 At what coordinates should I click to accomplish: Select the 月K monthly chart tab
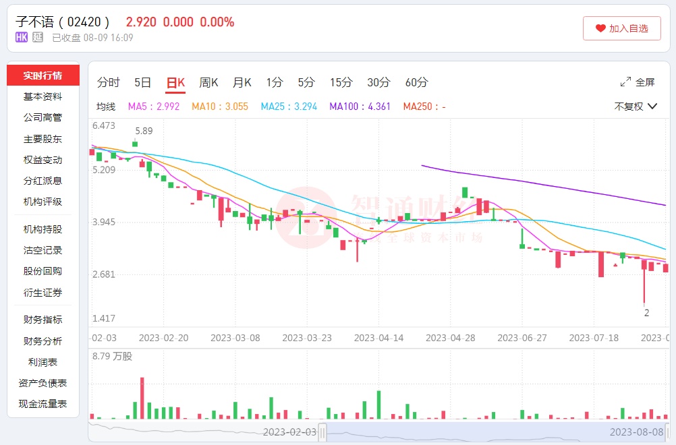coord(242,83)
